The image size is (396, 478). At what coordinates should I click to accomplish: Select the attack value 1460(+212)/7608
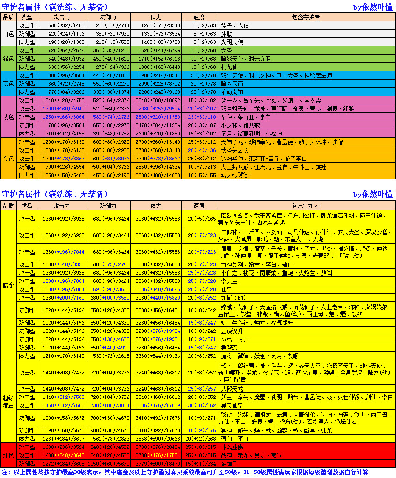pyautogui.click(x=63, y=405)
